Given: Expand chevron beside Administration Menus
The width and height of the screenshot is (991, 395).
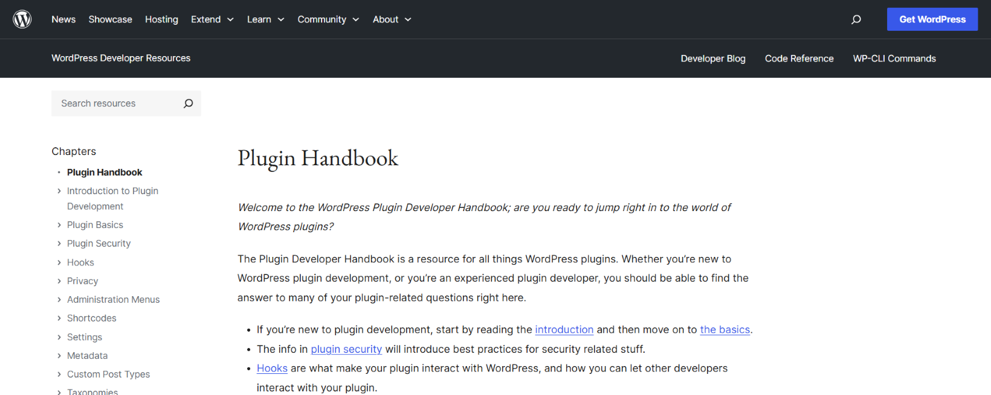Looking at the screenshot, I should [59, 300].
